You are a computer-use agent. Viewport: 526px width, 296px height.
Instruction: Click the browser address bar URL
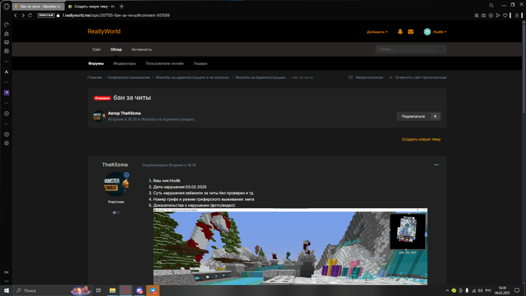(x=116, y=15)
